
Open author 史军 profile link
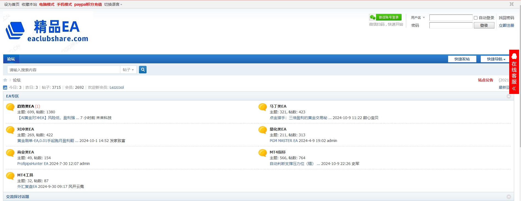(355, 164)
